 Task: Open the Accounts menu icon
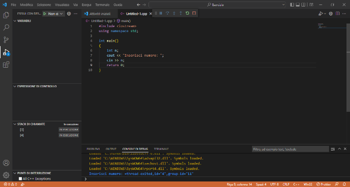(x=6, y=163)
